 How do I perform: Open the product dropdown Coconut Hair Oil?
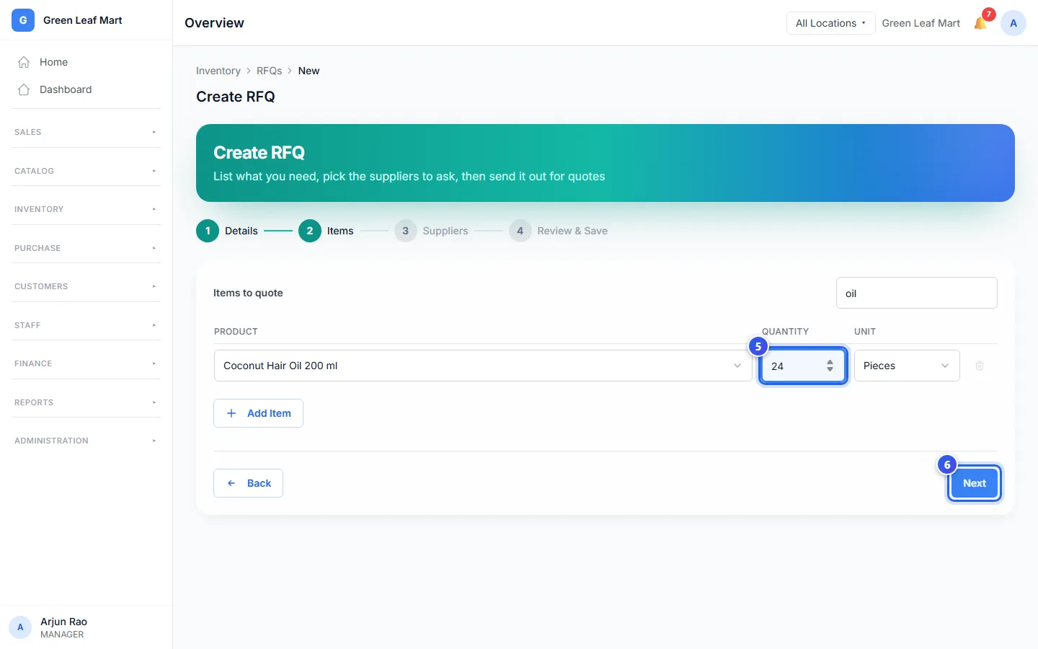[483, 366]
